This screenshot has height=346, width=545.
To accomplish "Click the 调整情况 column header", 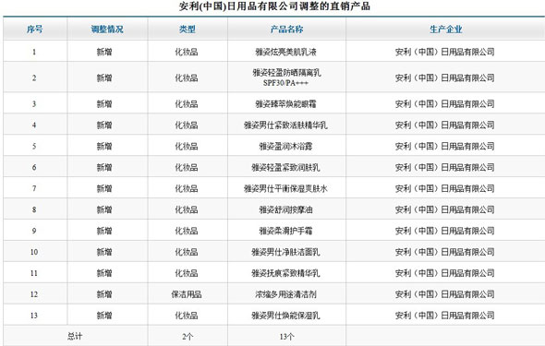I will click(107, 30).
